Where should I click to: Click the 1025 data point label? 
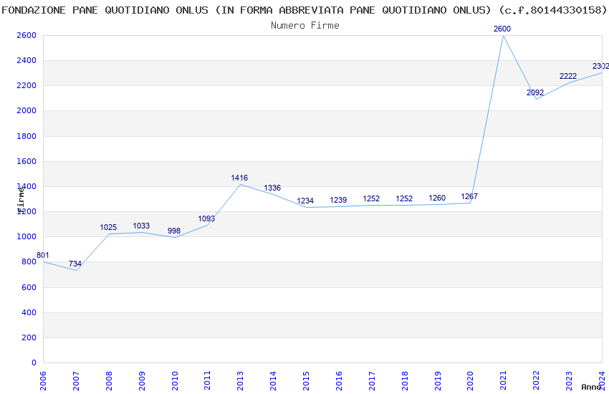108,228
